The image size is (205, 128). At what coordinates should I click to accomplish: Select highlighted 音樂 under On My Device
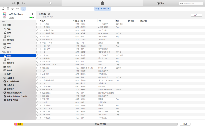(x=18, y=56)
